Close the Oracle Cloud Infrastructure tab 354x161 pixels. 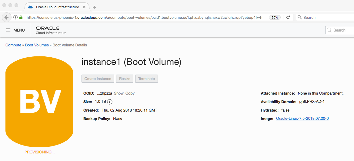(84, 7)
